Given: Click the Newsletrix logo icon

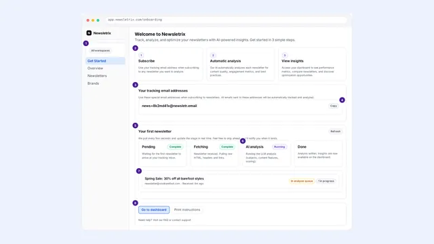Looking at the screenshot, I should point(89,33).
